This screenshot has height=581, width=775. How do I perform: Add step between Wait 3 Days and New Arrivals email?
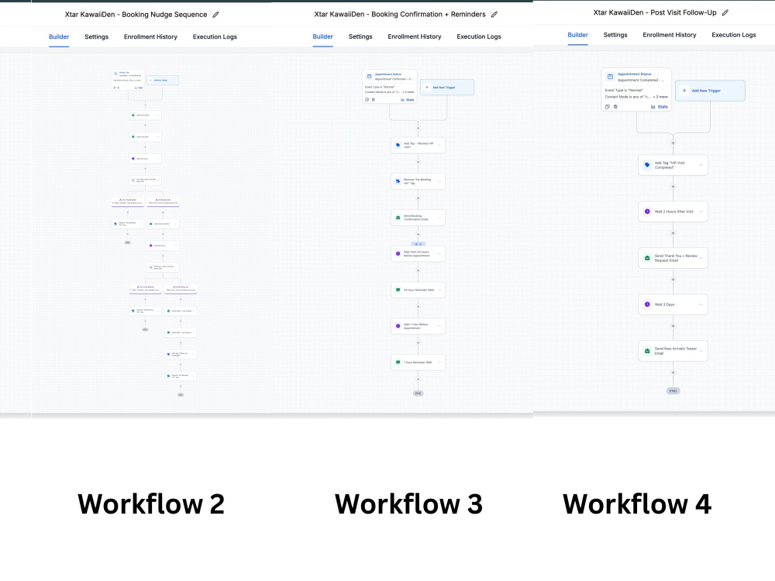pyautogui.click(x=673, y=326)
